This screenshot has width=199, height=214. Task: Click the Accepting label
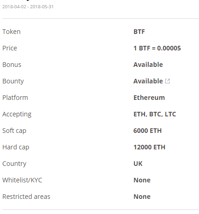pyautogui.click(x=17, y=115)
